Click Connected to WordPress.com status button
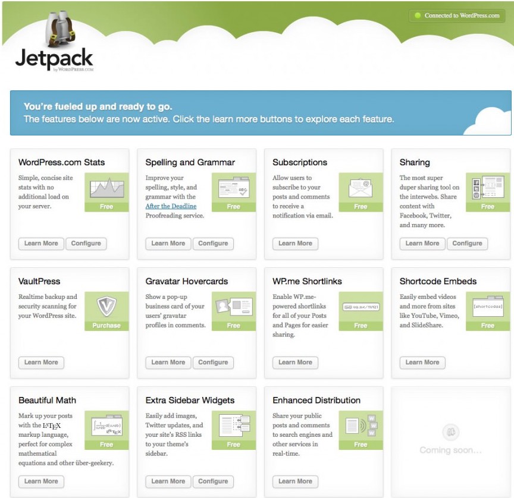Screen dimensions: 514x498 click(457, 15)
